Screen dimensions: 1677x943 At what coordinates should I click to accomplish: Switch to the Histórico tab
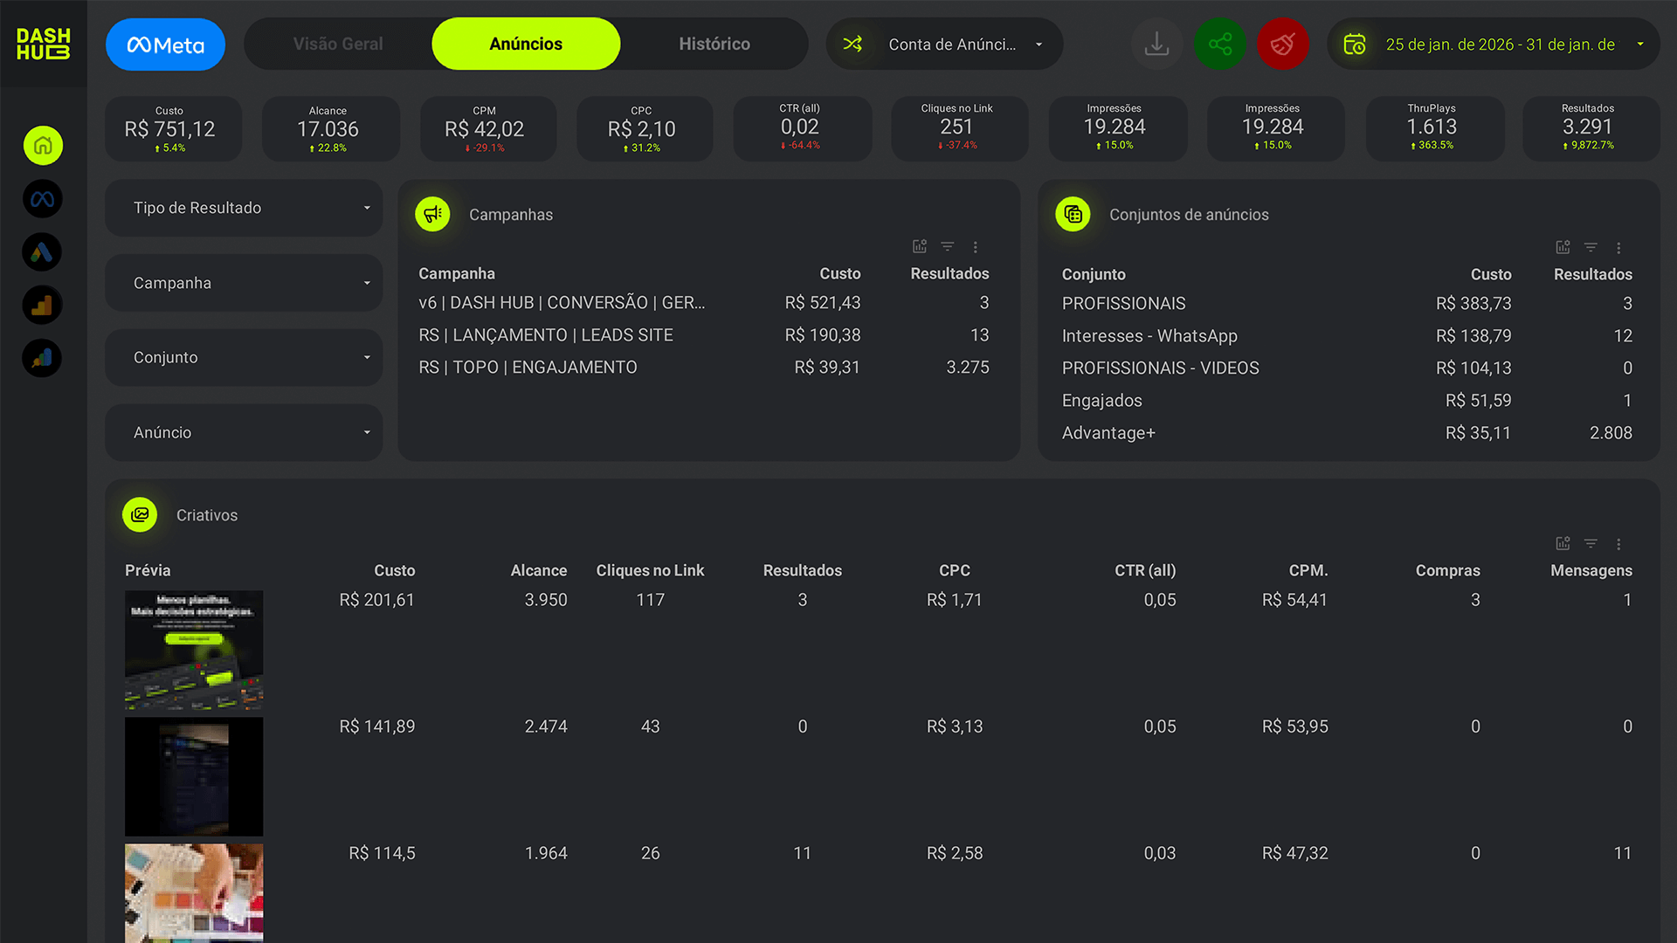(714, 44)
